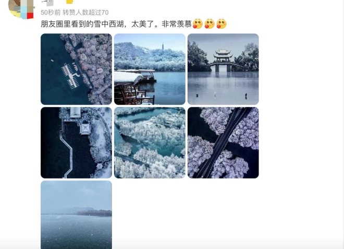
Task: Click the "50秒前" timestamp
Action: coord(51,13)
